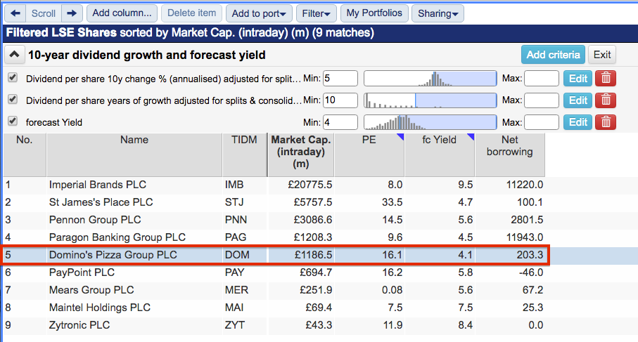Select Maintel Holdings PLC name
The width and height of the screenshot is (638, 342).
point(100,308)
